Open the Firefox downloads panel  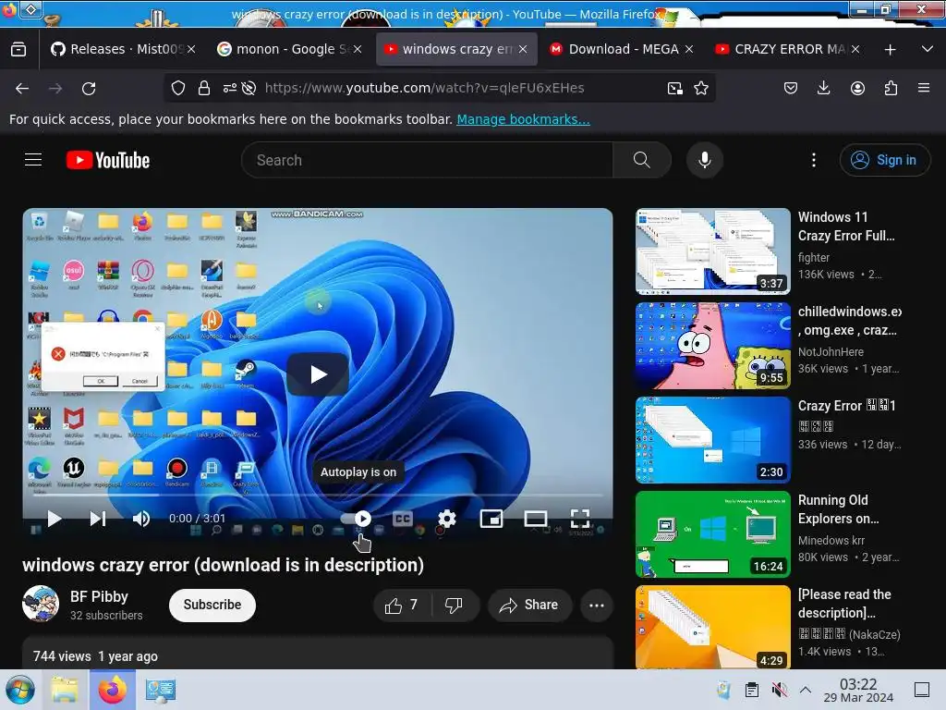[x=823, y=88]
